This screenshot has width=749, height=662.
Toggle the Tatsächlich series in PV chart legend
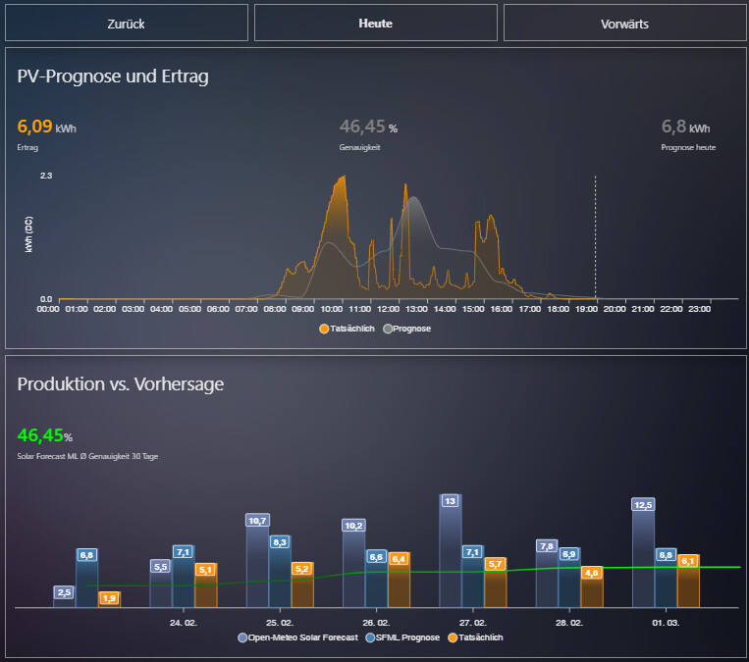348,329
